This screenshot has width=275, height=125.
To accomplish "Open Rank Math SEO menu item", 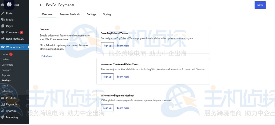I will click(15, 39).
